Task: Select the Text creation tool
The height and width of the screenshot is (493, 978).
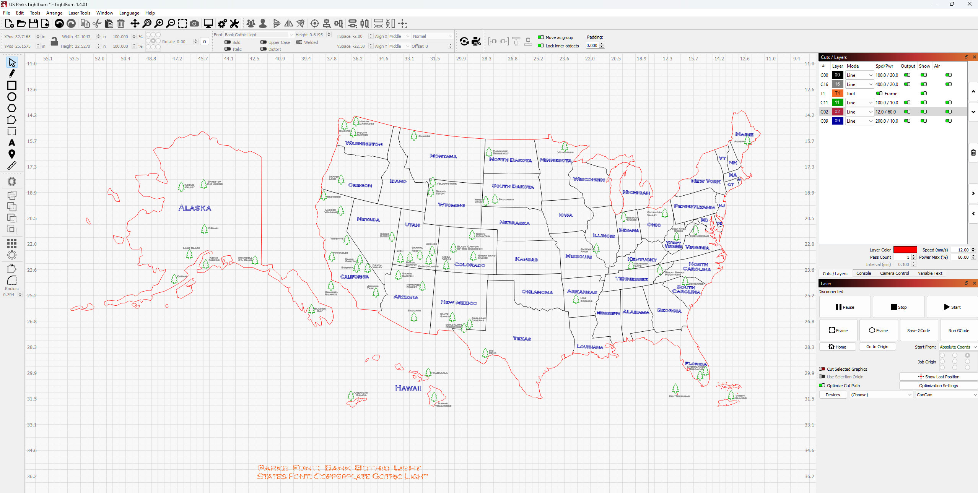Action: tap(11, 143)
